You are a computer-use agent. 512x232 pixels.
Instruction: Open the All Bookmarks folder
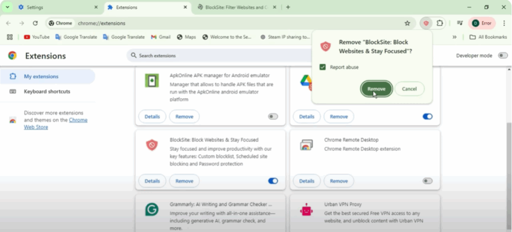[488, 37]
